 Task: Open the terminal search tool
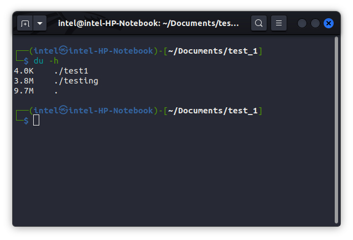tap(258, 23)
